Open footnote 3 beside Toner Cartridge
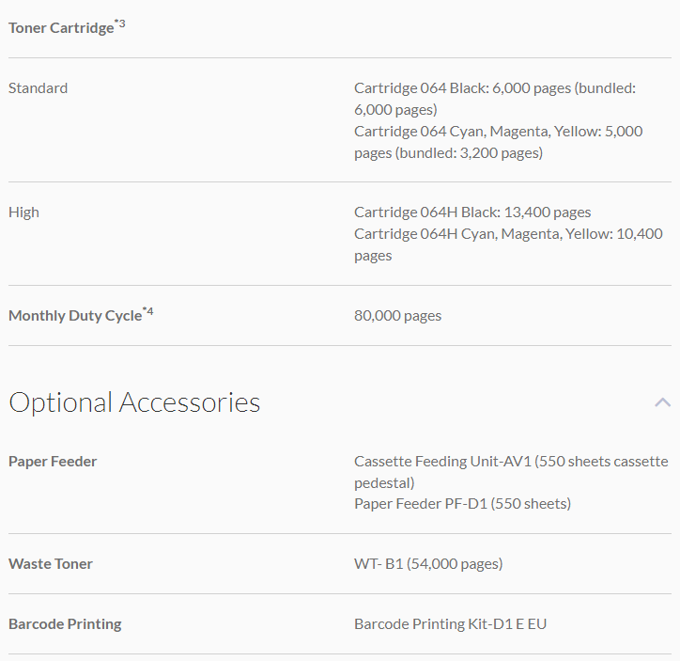The height and width of the screenshot is (661, 680). 120,24
